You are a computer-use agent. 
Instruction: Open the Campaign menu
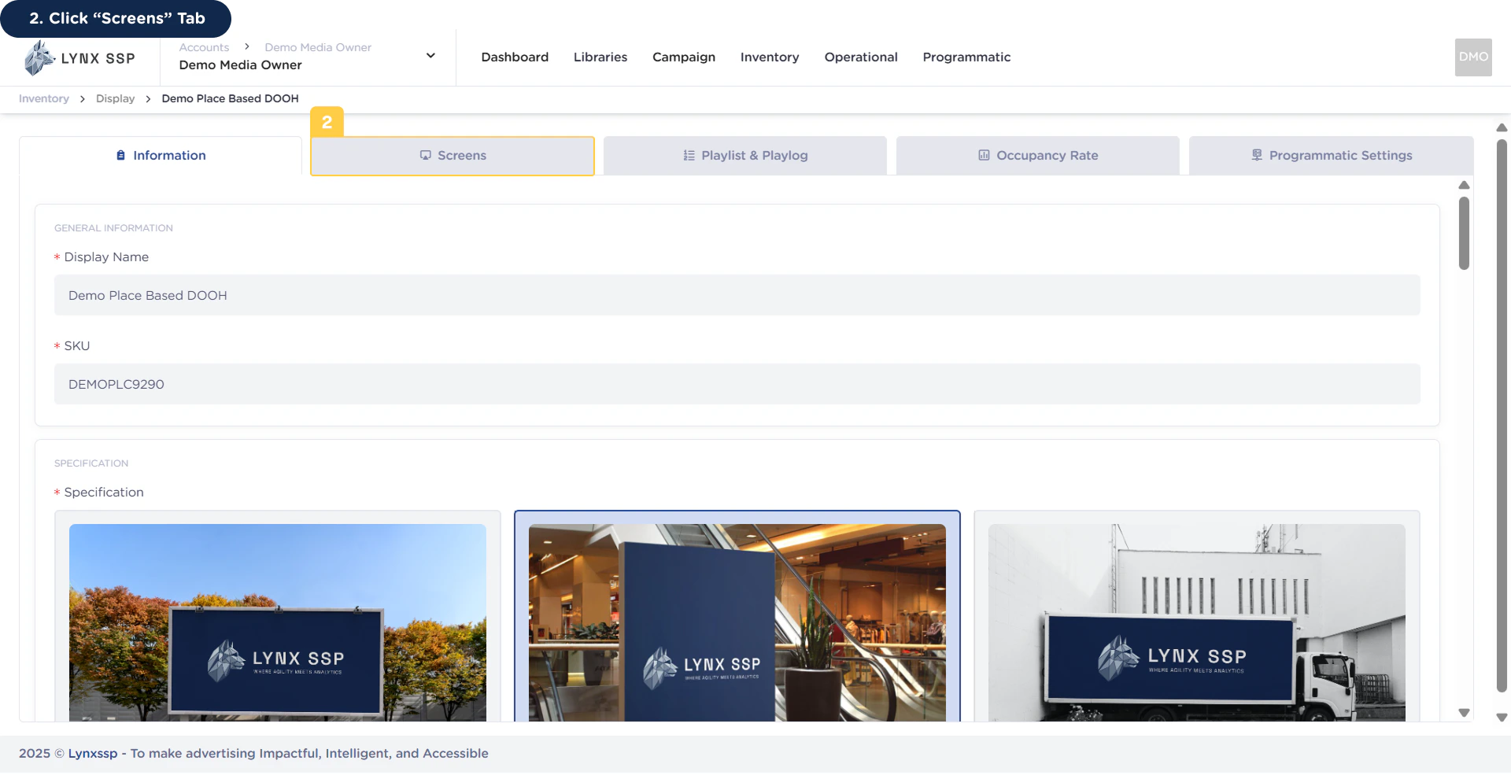pos(683,57)
